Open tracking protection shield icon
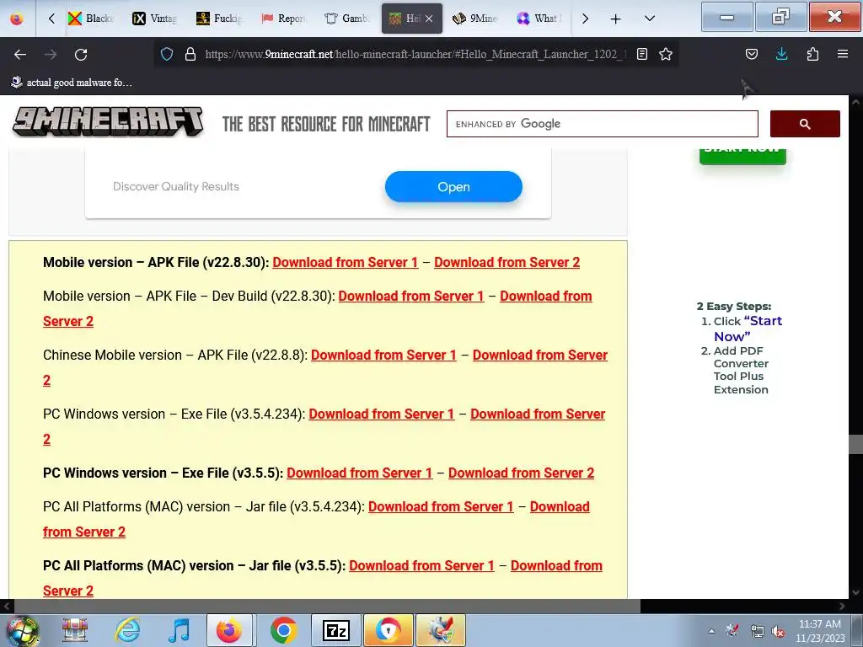The image size is (863, 647). click(167, 54)
